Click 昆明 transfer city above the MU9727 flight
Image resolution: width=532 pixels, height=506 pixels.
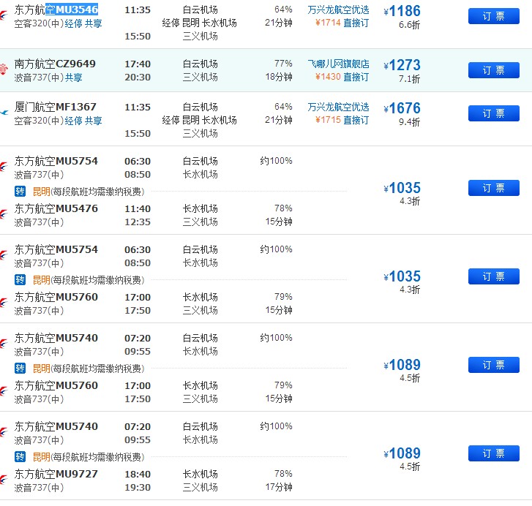coord(42,457)
